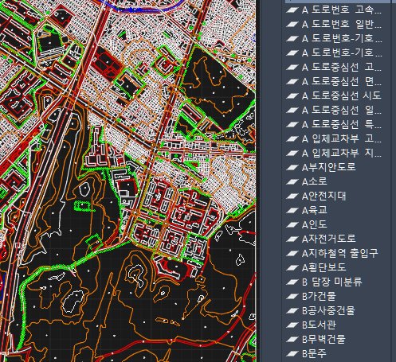Click the layer icon beside B가건물
The width and height of the screenshot is (396, 362).
coord(292,297)
